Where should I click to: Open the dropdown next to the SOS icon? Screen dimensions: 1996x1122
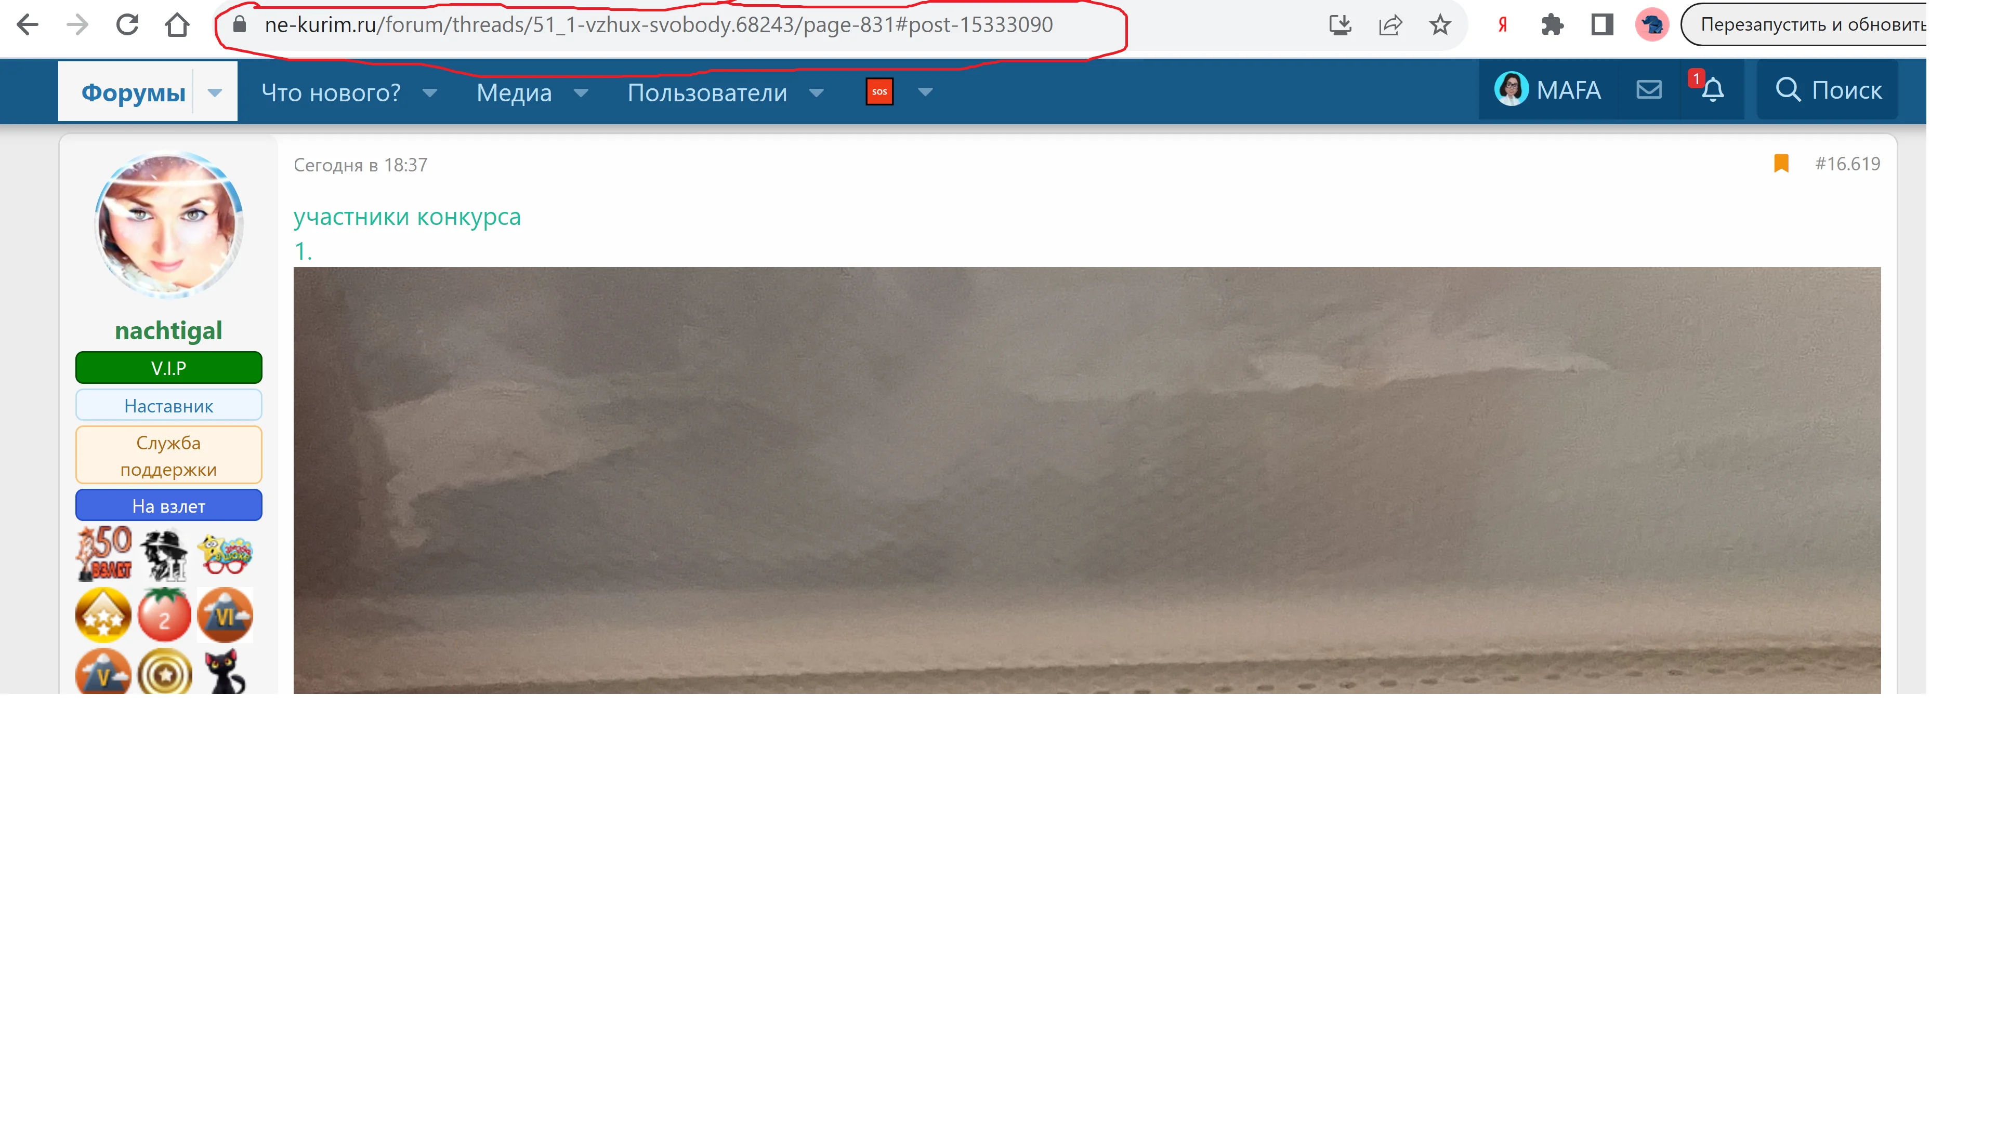(924, 93)
